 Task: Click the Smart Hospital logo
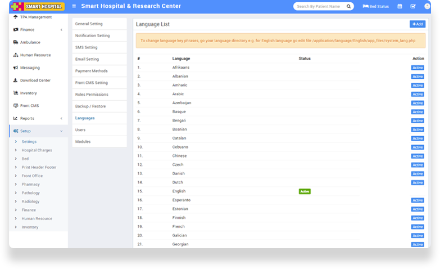click(x=38, y=7)
